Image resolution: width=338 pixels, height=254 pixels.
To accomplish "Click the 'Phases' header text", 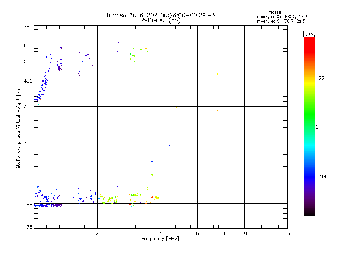I will [273, 12].
